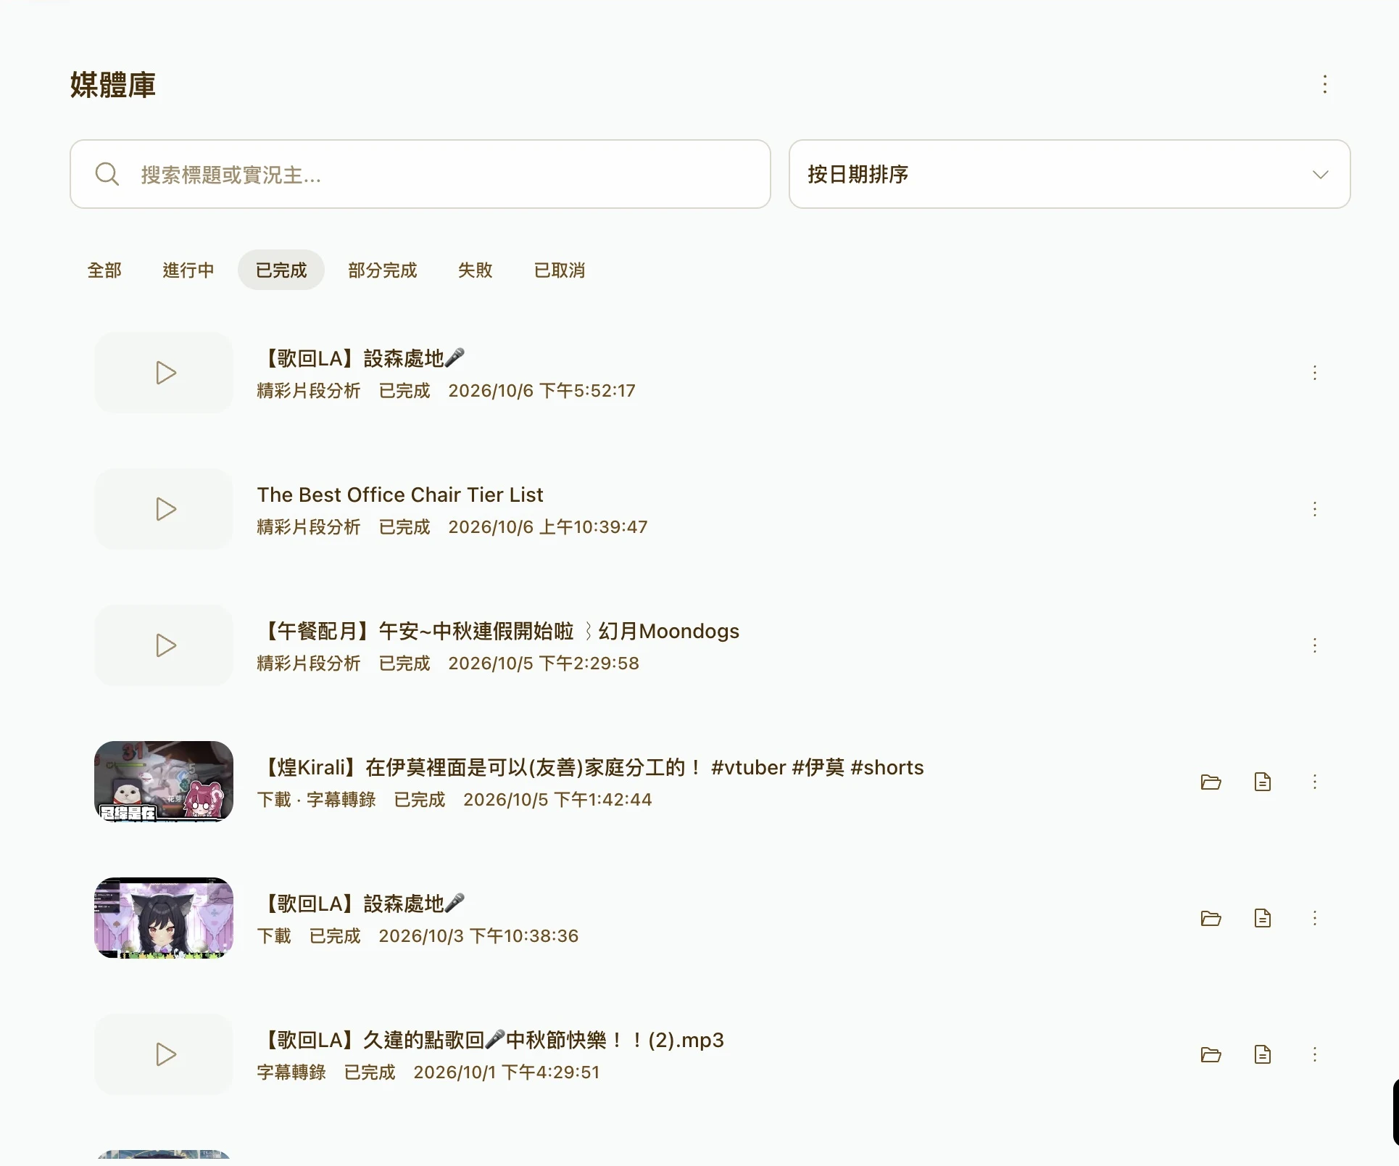Click the 久違的點歌回 mp3 title

(x=491, y=1040)
